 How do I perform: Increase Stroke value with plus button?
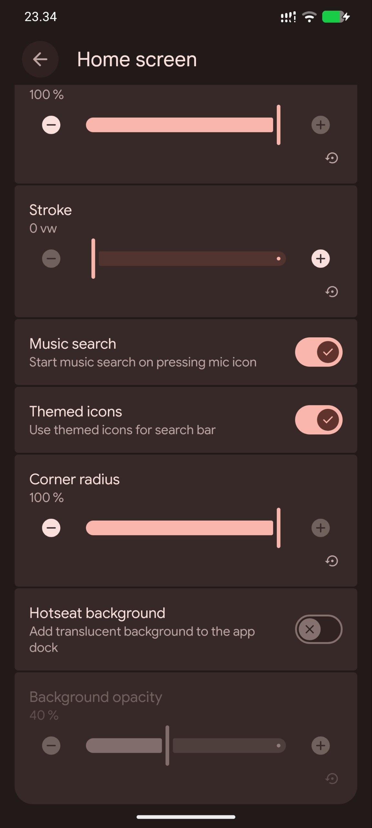click(x=320, y=259)
